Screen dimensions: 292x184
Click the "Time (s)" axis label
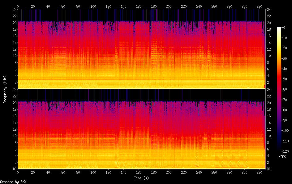coord(142,178)
